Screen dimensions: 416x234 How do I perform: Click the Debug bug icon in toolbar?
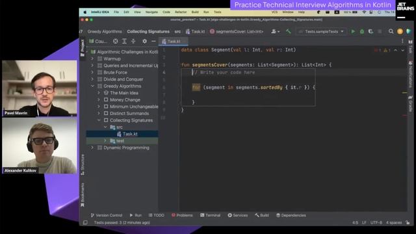[x=362, y=32]
